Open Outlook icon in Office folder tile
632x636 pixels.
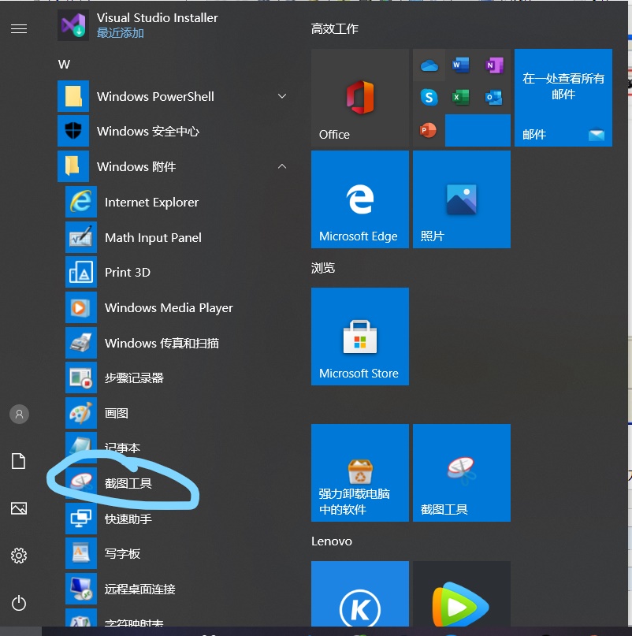pos(494,98)
